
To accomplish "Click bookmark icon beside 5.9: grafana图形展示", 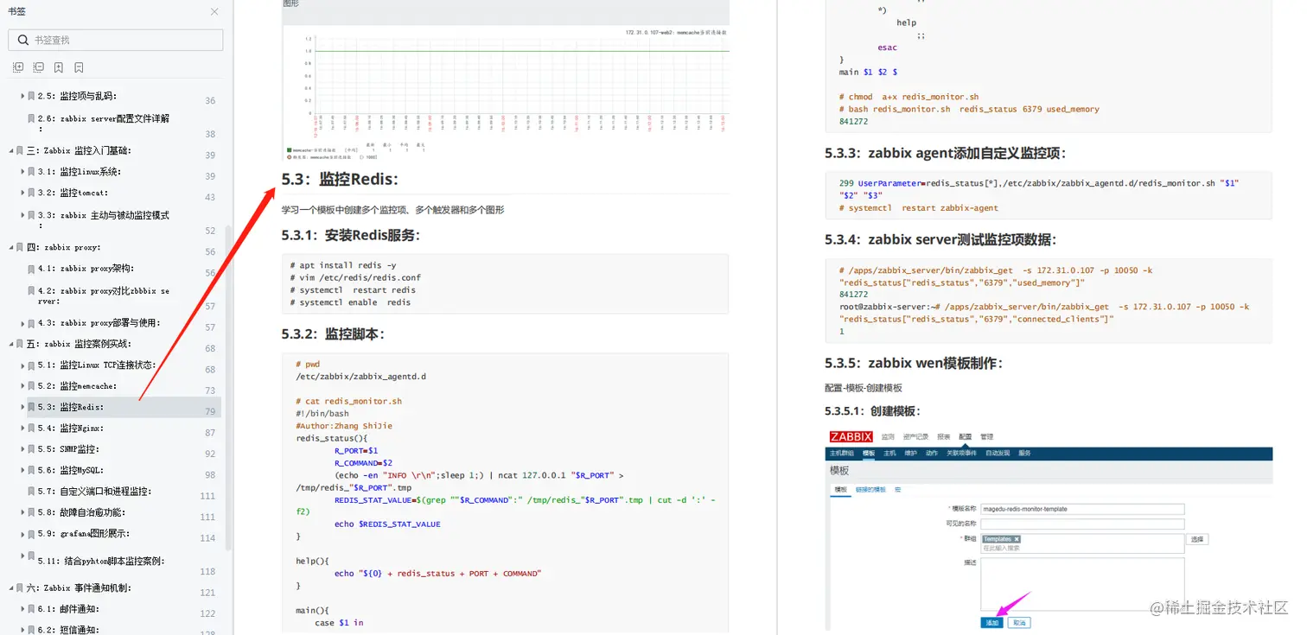I will coord(32,534).
